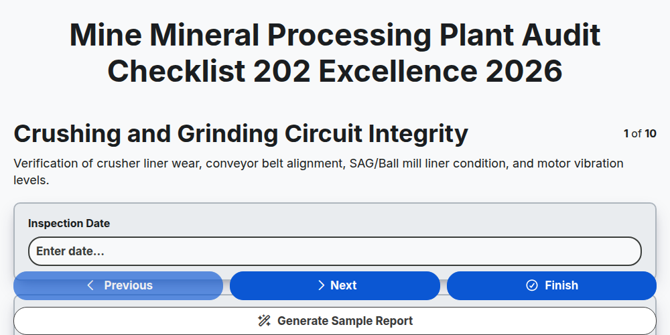This screenshot has width=670, height=335.
Task: Click the 'Enter date...' placeholder text
Action: pos(70,251)
